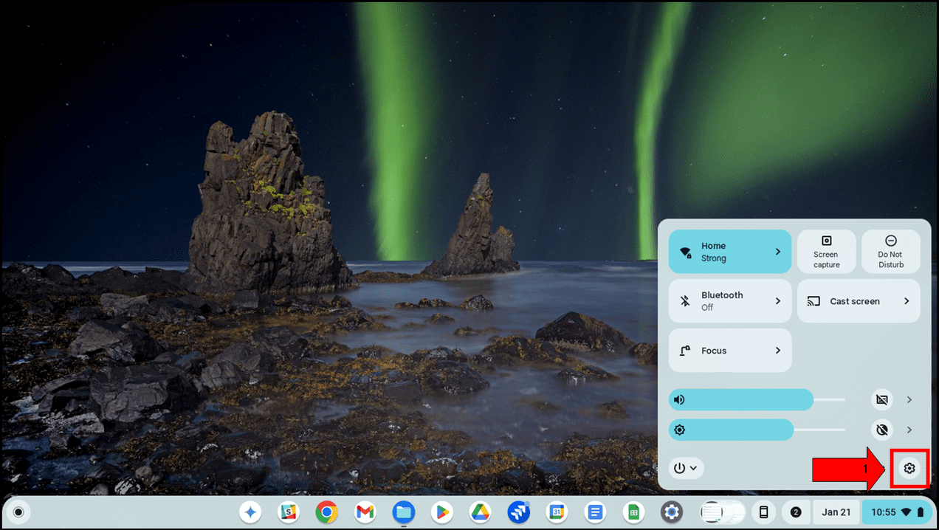Toggle Night Light next to brightness slider
The height and width of the screenshot is (530, 939).
881,430
